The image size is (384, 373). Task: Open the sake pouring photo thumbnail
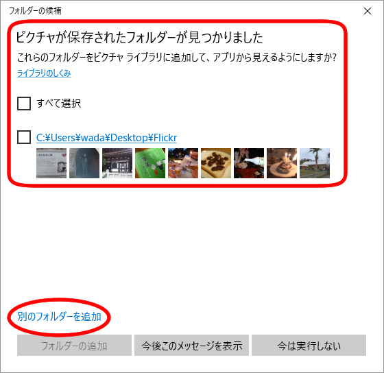(249, 163)
